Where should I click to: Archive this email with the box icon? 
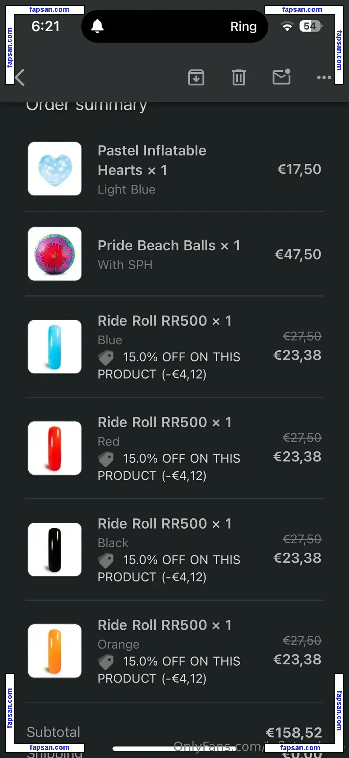click(196, 77)
